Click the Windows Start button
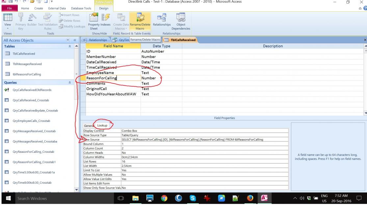367x206 pixels. [x=8, y=198]
